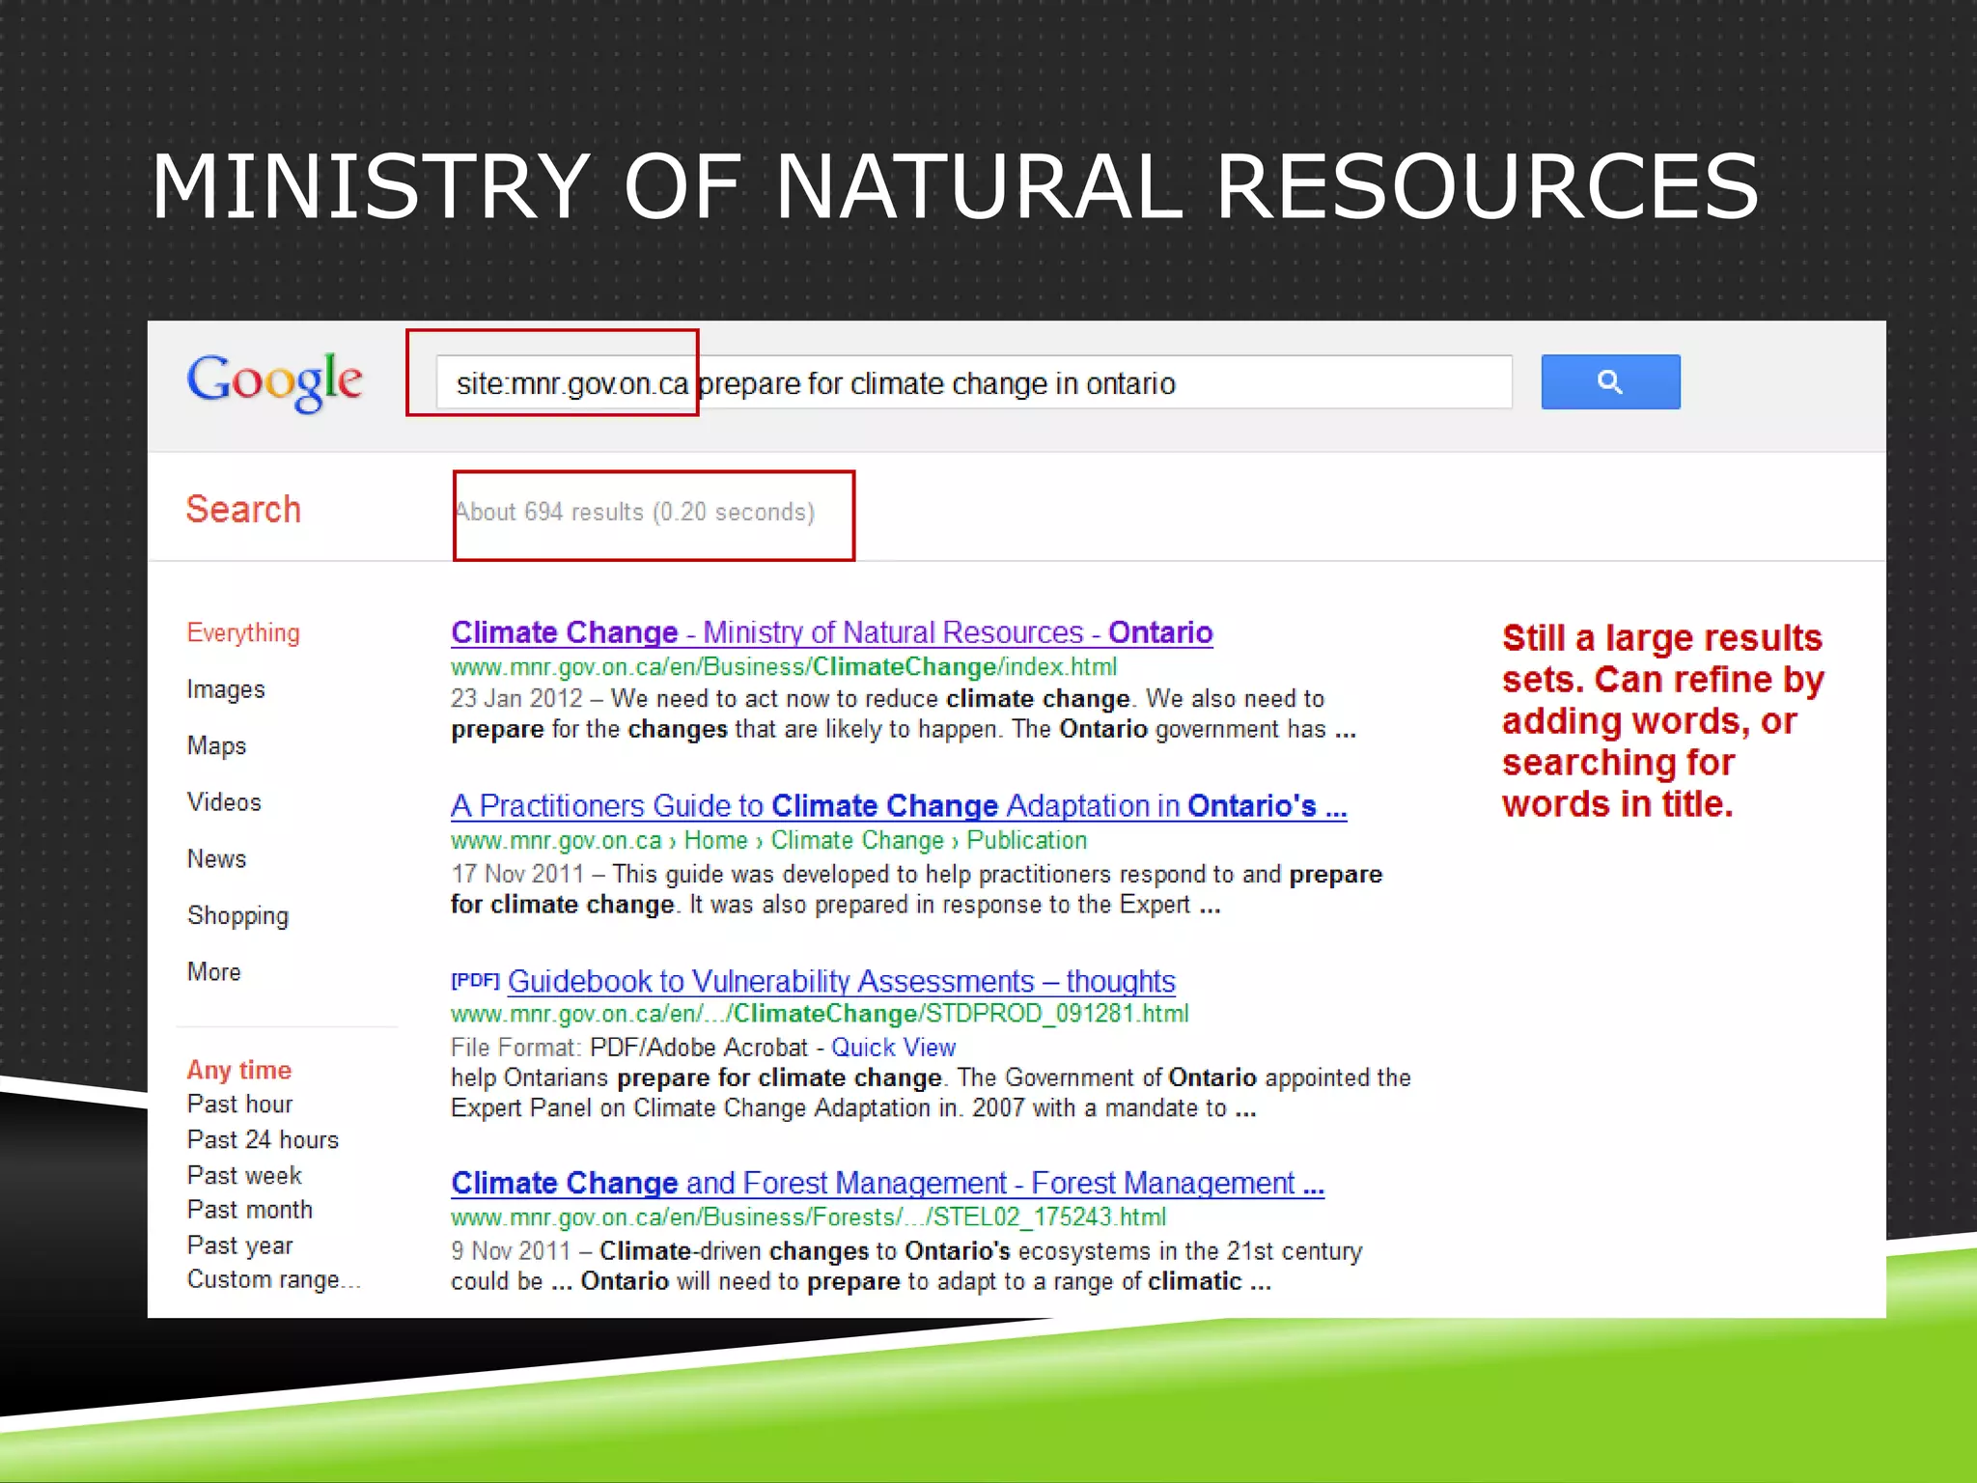Open the Custom range date filter
Image resolution: width=1977 pixels, height=1483 pixels.
[x=273, y=1279]
